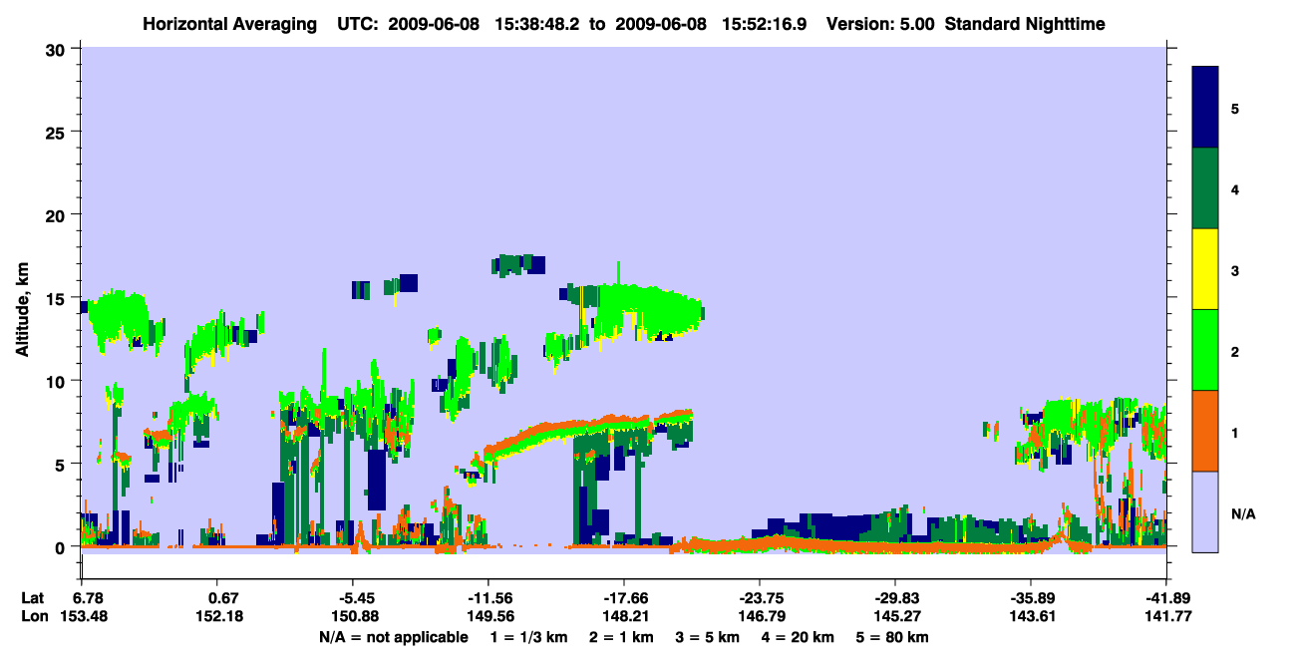Click the 'N/A = not applicable' legend note

[393, 636]
